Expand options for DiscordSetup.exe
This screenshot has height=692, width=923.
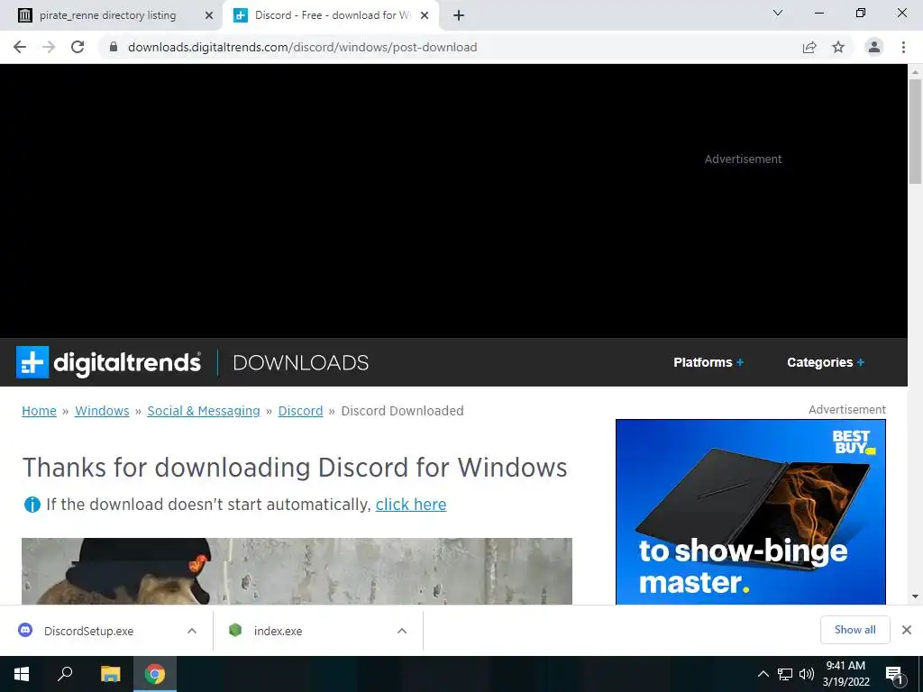click(x=192, y=631)
